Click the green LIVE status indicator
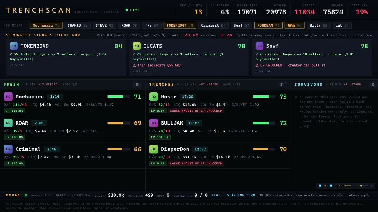Viewport: 378px width, 212px height. pos(133,10)
